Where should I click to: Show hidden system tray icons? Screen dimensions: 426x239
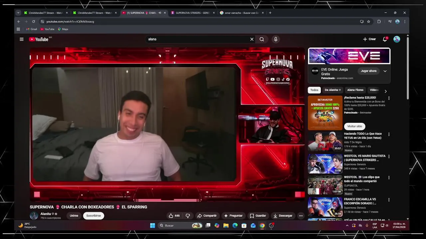(x=347, y=226)
